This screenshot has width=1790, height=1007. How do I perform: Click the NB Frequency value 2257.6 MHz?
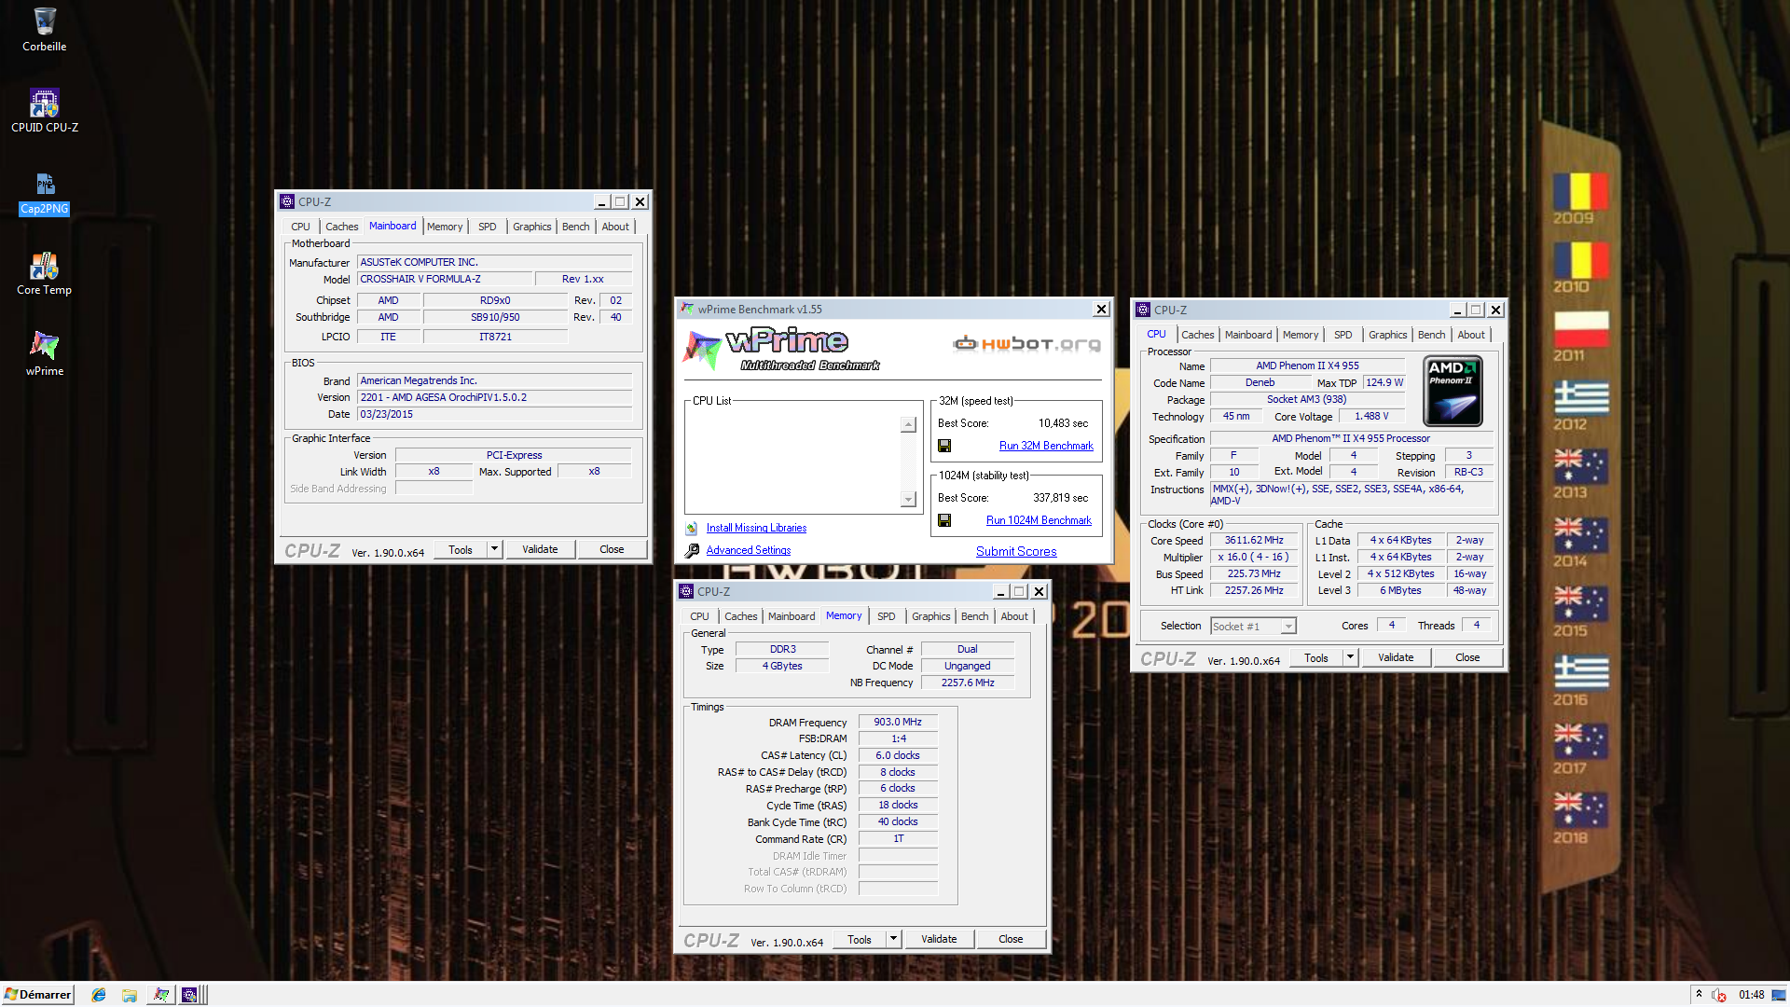[x=968, y=683]
